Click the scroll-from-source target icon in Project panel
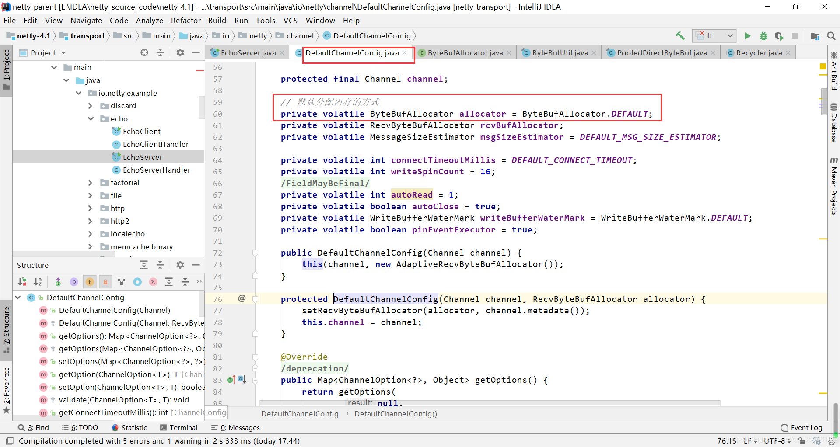Screen dimensions: 840x447 (144, 52)
